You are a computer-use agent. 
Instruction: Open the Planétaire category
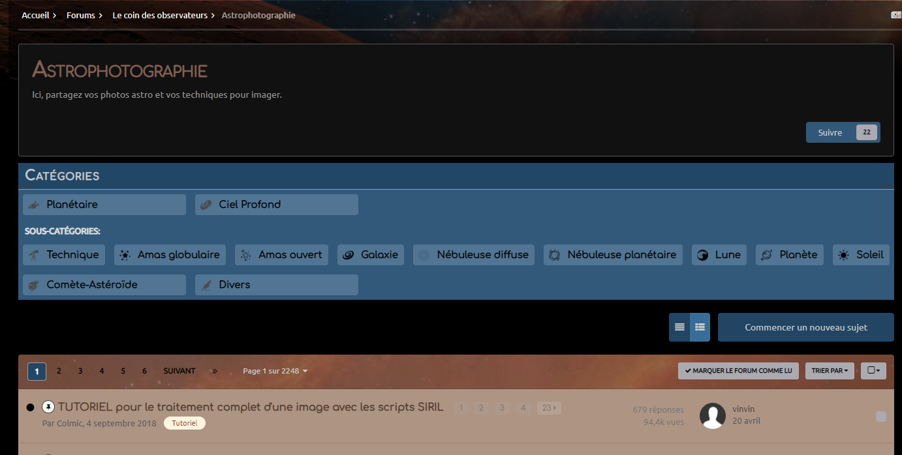[x=104, y=205]
